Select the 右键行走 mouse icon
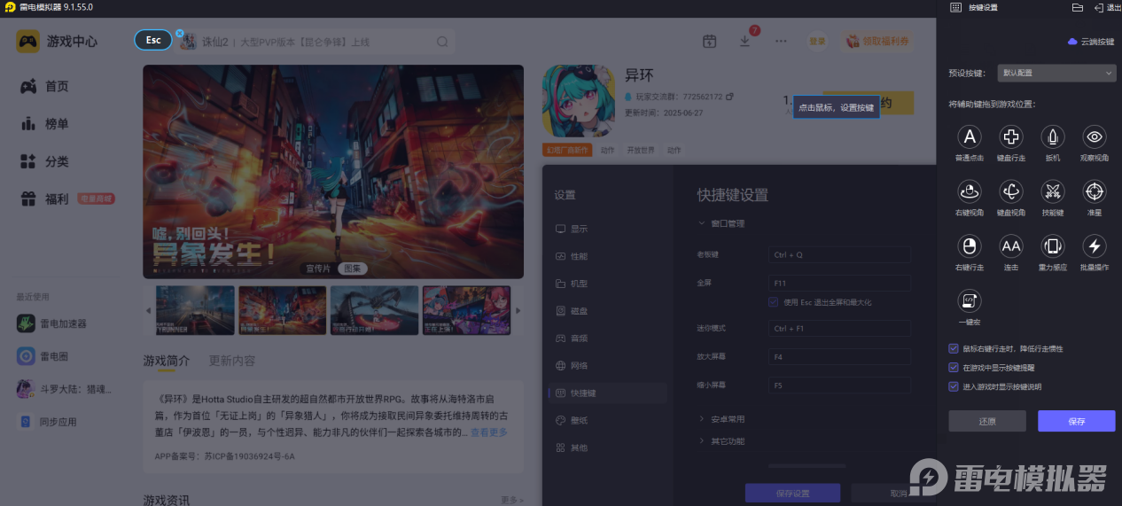The height and width of the screenshot is (506, 1122). pyautogui.click(x=970, y=245)
